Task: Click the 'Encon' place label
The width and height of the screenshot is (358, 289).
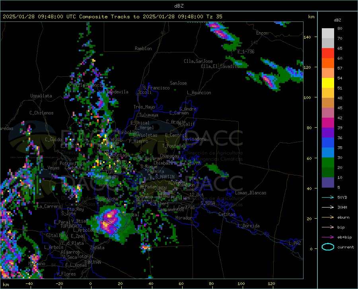Action: [x=262, y=33]
